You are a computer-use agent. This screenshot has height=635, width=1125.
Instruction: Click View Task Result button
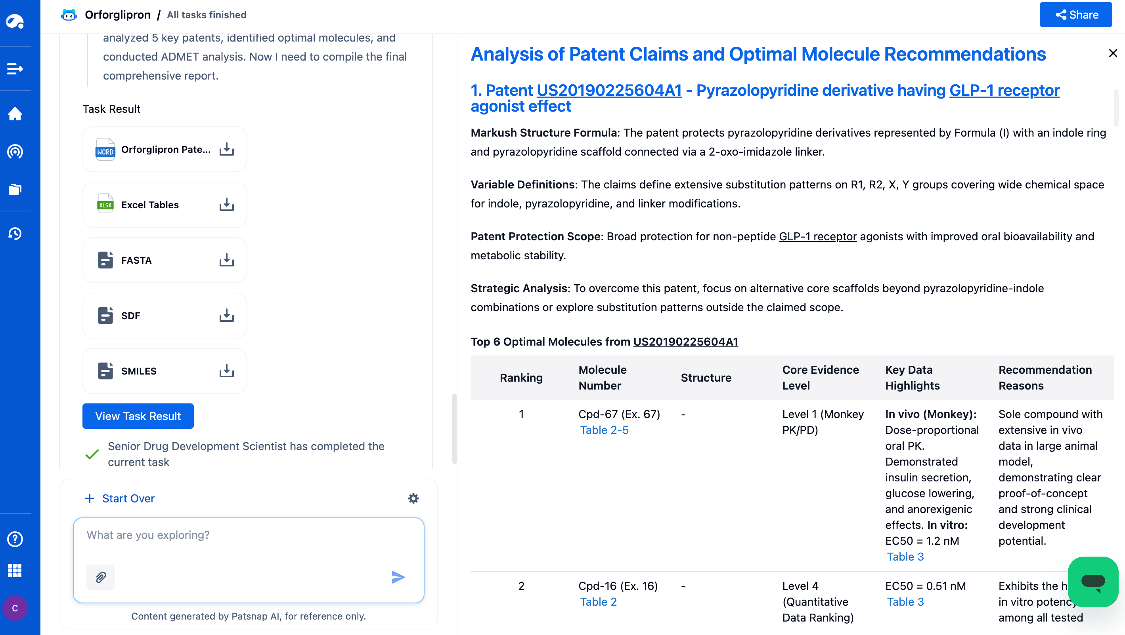(138, 416)
